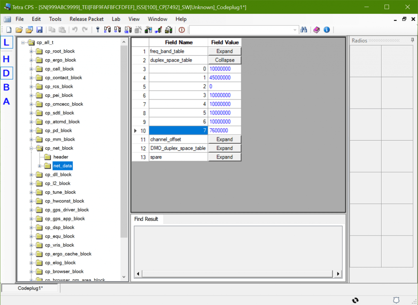Click the blue About info icon

327,30
